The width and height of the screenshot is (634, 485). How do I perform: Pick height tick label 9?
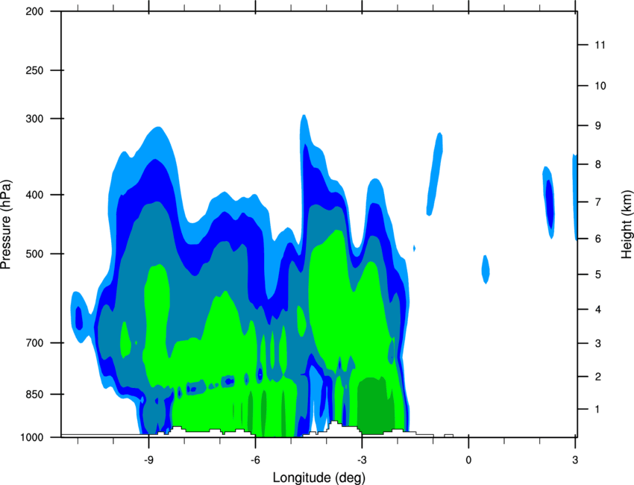pyautogui.click(x=598, y=126)
